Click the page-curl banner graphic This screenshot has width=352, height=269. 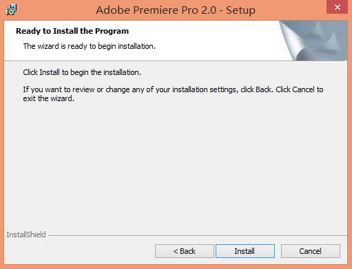tap(313, 41)
